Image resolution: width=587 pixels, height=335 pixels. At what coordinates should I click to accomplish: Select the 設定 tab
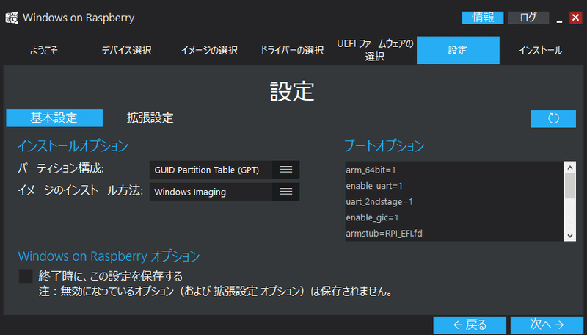point(458,50)
